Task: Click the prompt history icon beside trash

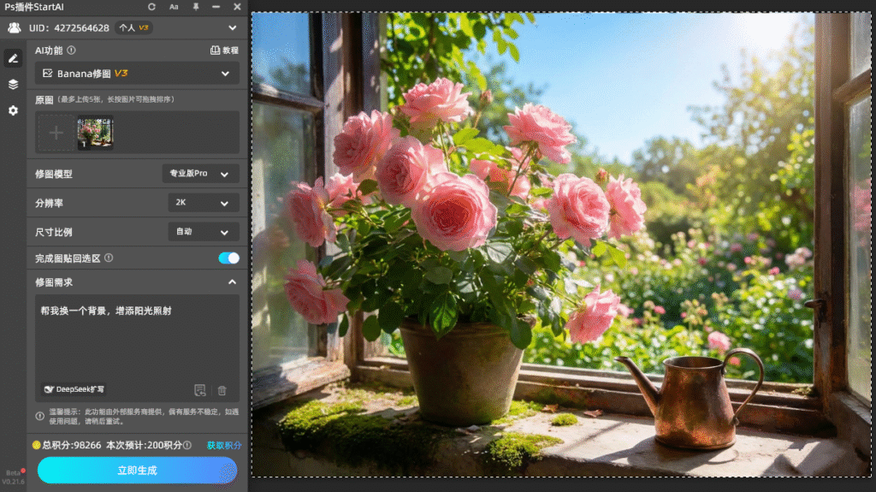Action: pos(200,390)
